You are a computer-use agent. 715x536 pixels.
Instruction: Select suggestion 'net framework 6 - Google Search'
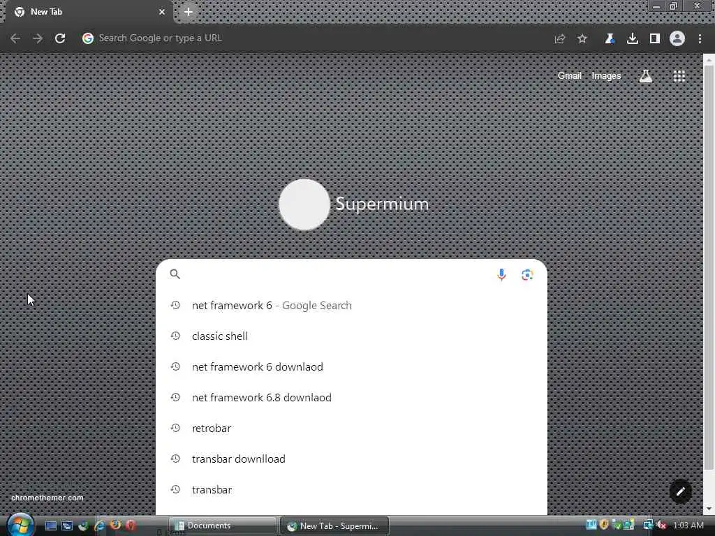tap(351, 306)
